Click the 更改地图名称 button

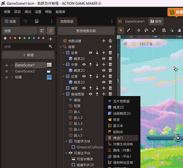pyautogui.click(x=86, y=31)
